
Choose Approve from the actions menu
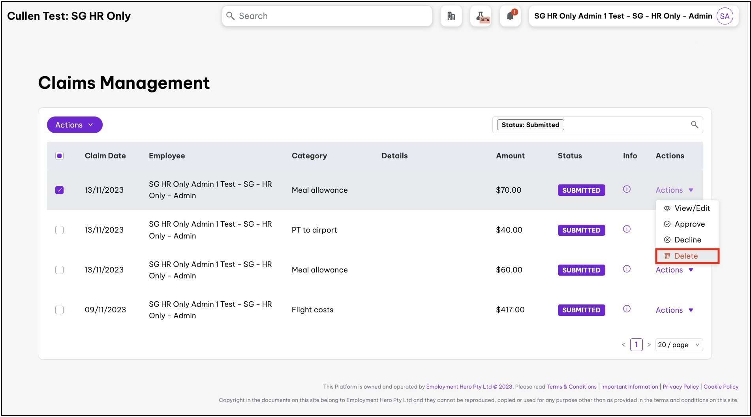coord(689,224)
